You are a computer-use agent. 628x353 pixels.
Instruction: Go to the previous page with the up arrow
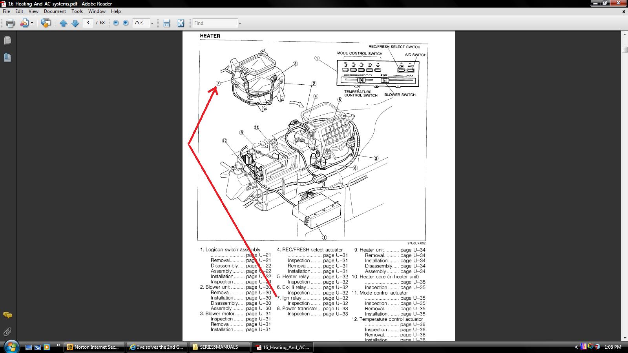[63, 23]
